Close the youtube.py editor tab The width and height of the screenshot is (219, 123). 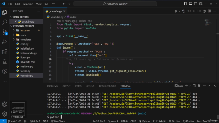tap(64, 11)
